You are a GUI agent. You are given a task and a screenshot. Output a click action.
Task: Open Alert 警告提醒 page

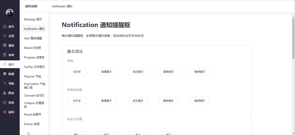point(34,38)
